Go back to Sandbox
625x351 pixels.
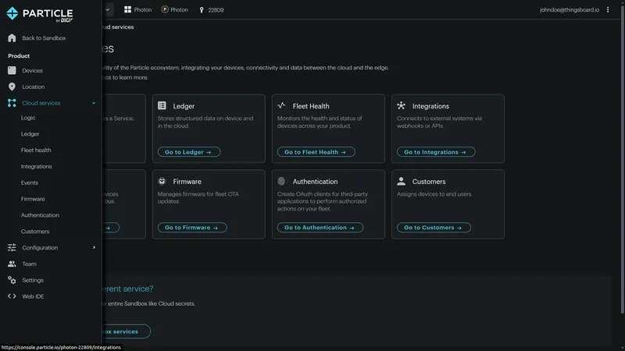point(44,38)
